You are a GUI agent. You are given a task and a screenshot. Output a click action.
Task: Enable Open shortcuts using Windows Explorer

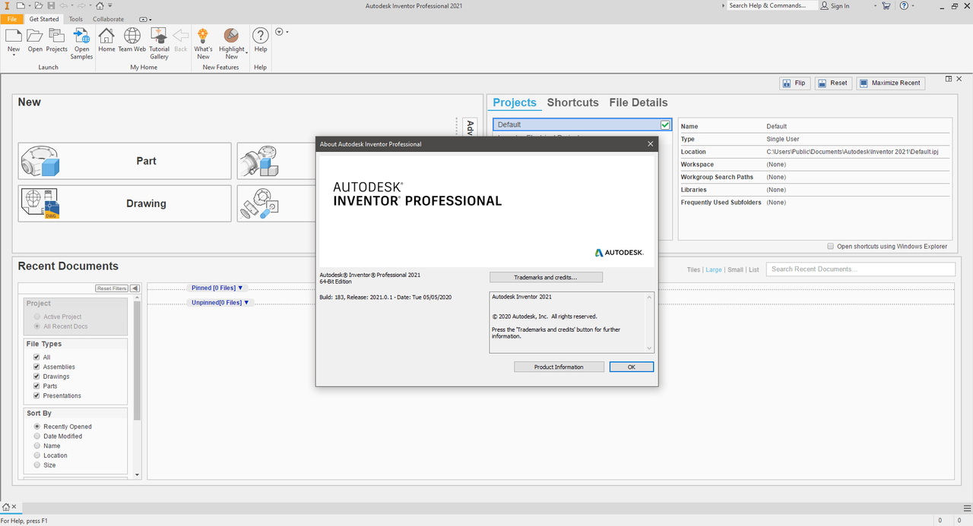(831, 247)
